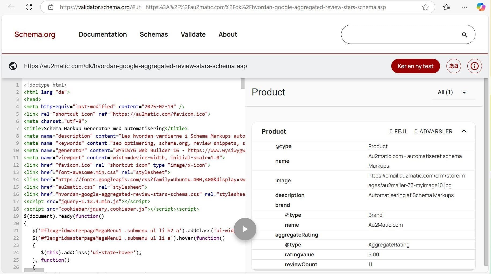
Task: Open the All (1) filter dropdown
Action: coord(453,92)
